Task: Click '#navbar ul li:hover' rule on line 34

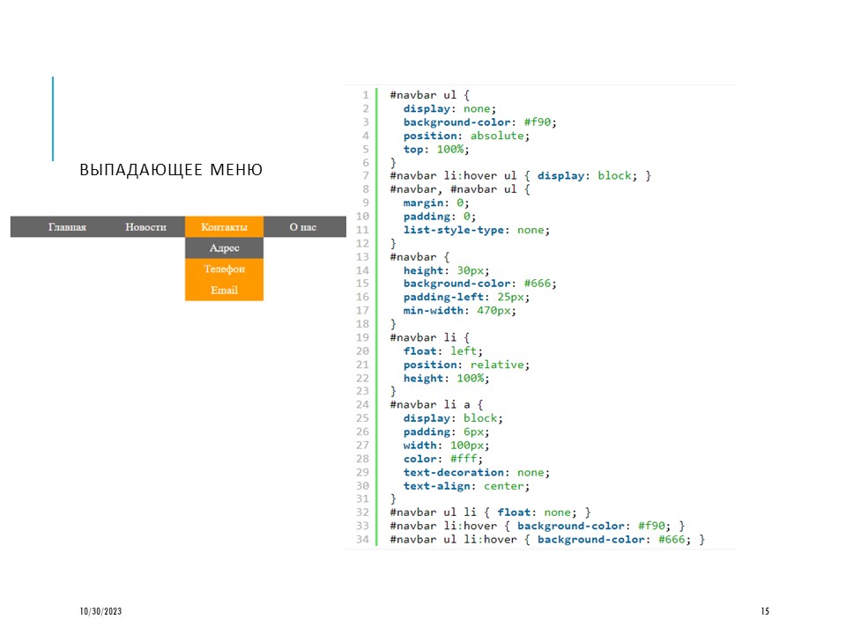Action: (x=547, y=539)
